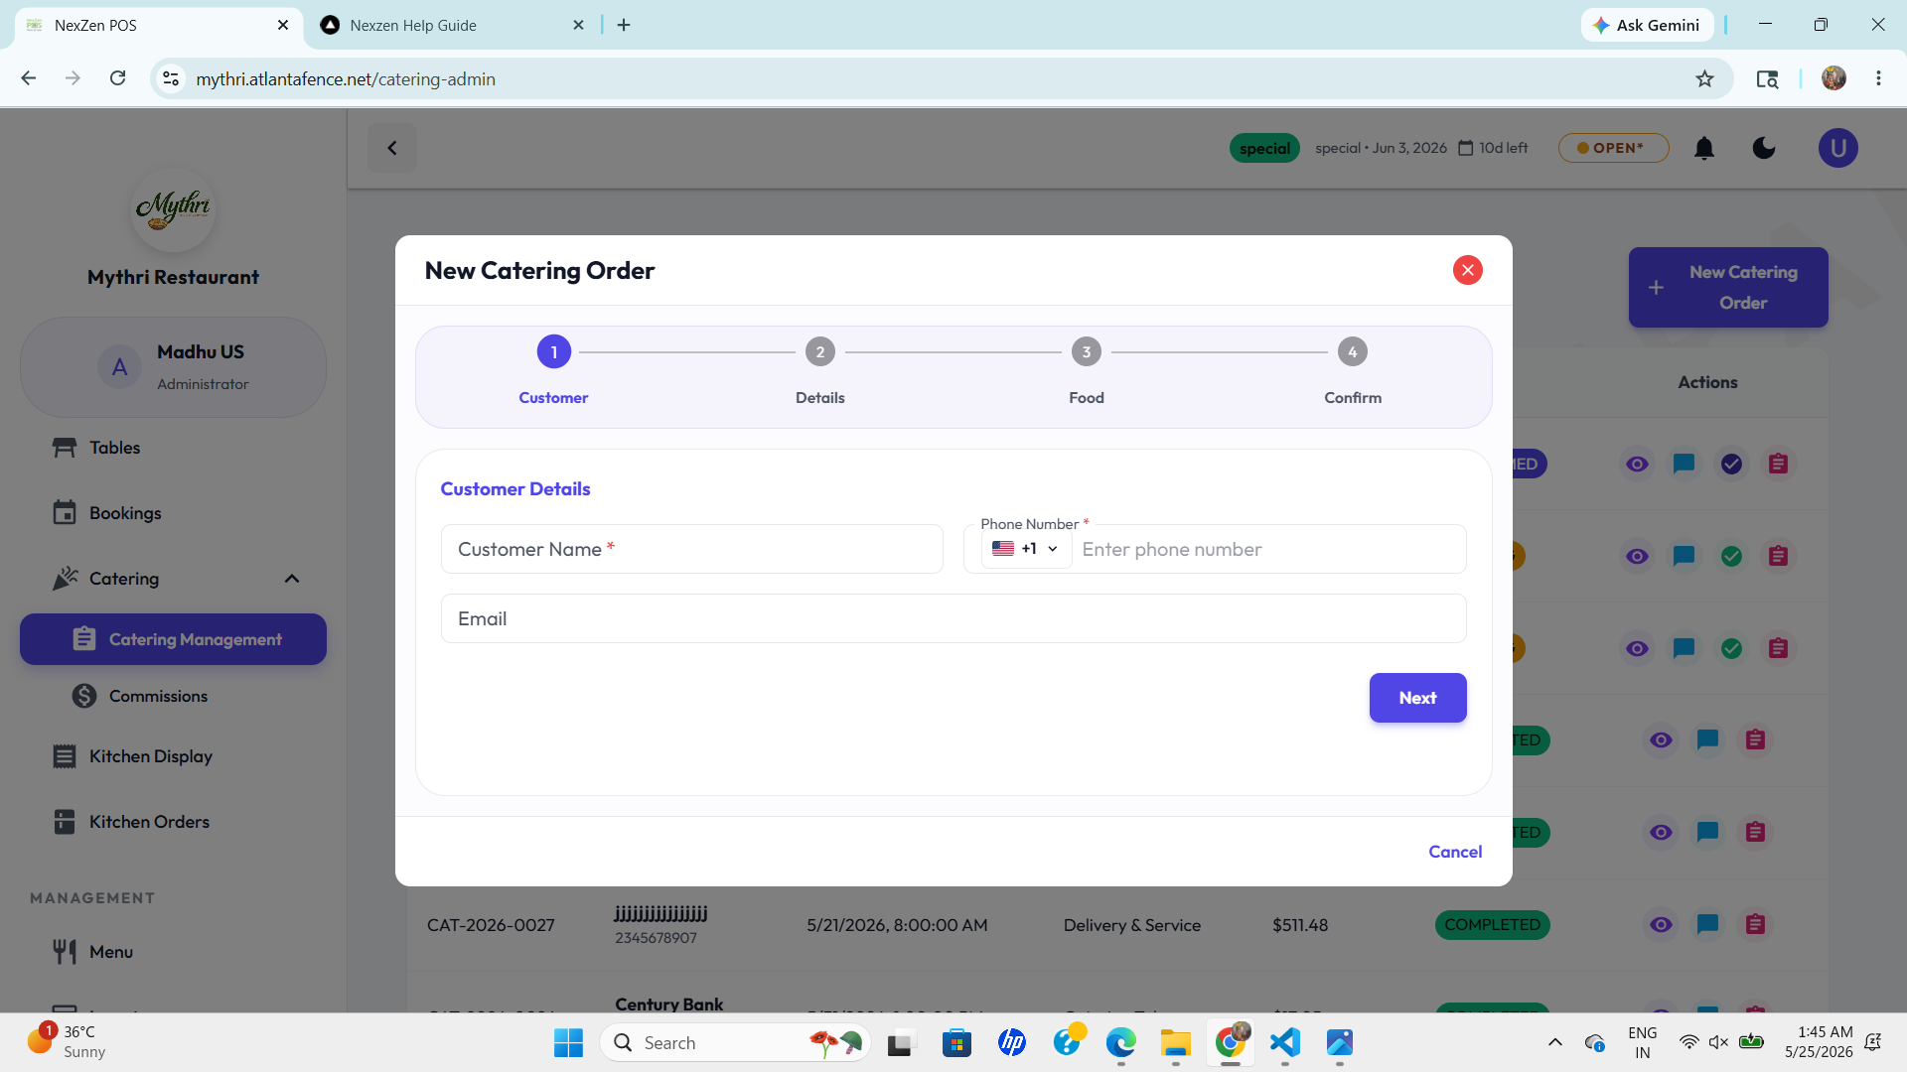Show hidden system tray icons
Screen dimensions: 1907x1072
[x=1555, y=1042]
